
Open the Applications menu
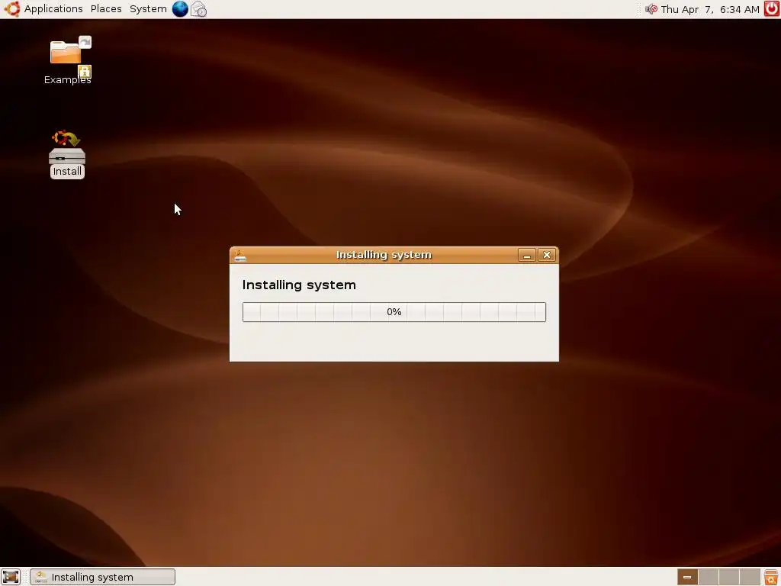coord(53,9)
